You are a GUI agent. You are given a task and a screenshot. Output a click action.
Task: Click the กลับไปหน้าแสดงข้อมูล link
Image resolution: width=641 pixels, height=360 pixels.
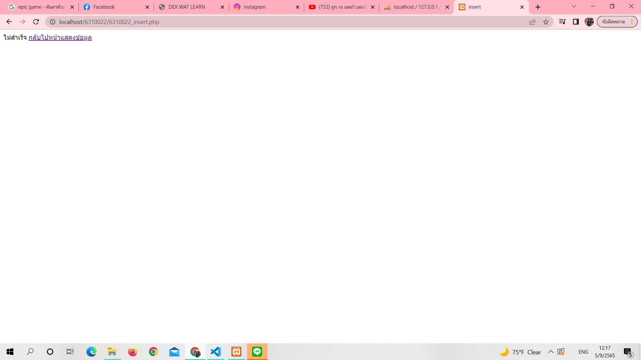(x=60, y=37)
